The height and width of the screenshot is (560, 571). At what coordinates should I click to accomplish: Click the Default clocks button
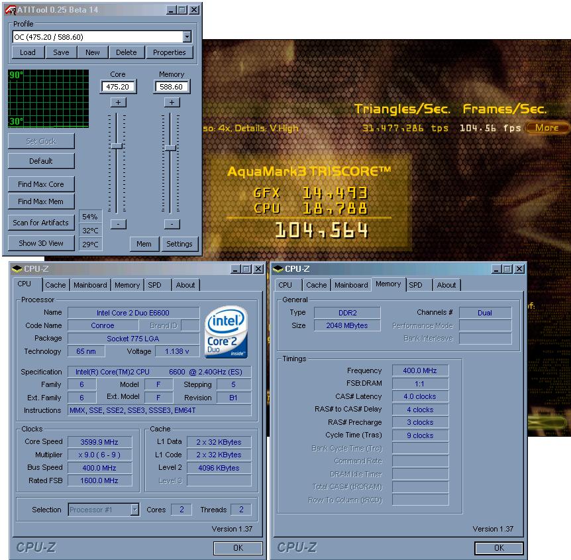41,161
